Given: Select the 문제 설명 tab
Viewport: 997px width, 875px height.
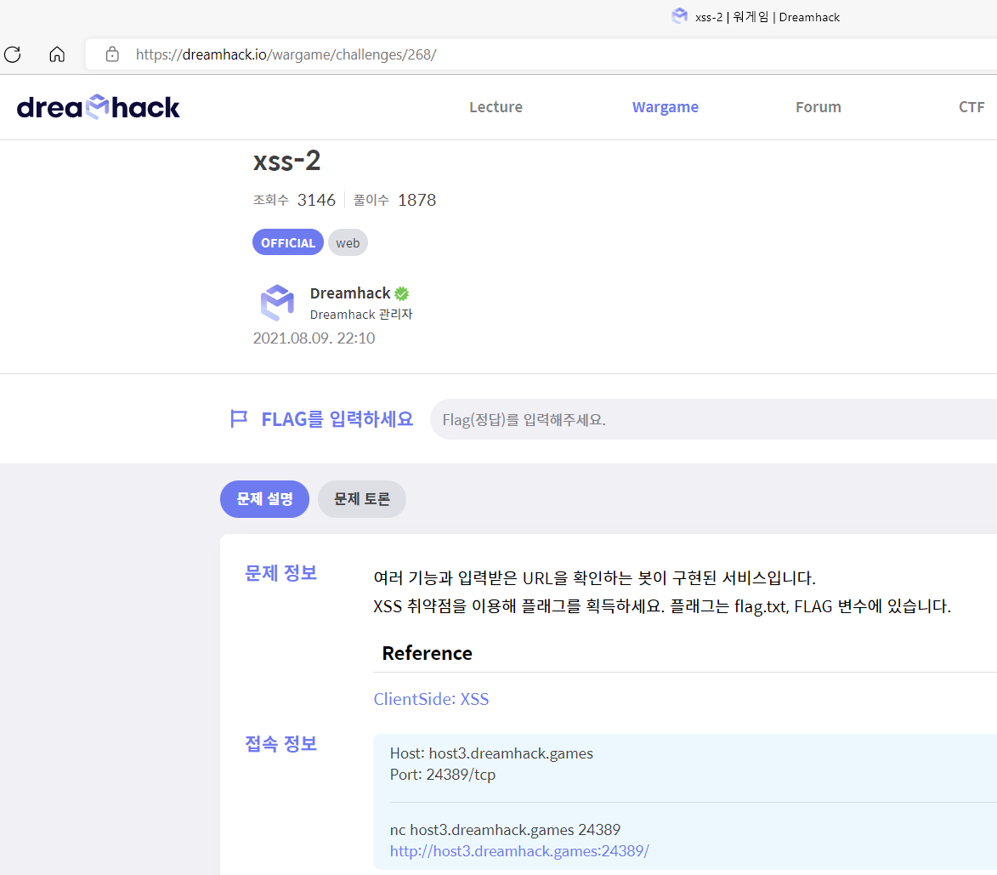Looking at the screenshot, I should pos(264,499).
